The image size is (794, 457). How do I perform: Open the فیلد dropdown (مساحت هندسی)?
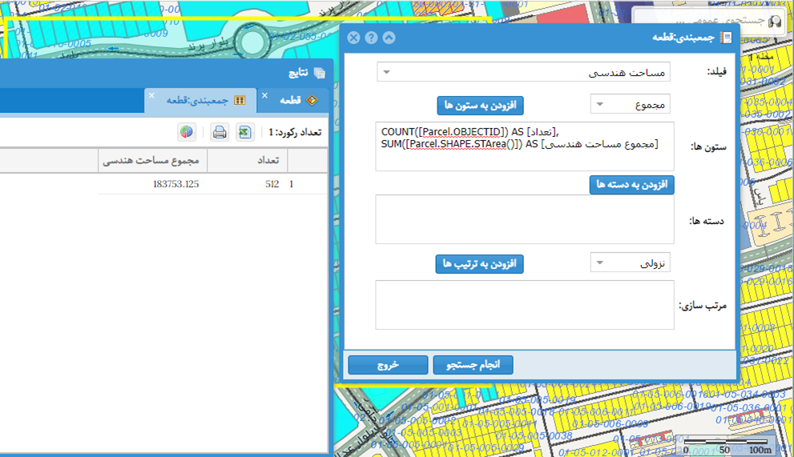[523, 73]
